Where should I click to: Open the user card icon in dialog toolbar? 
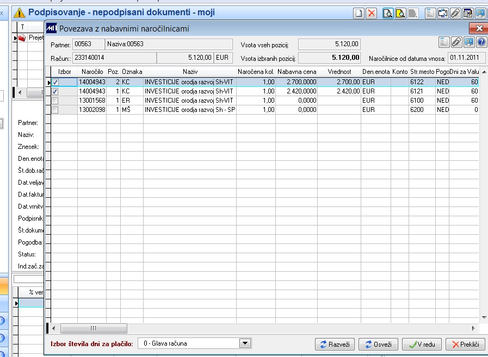[x=468, y=42]
